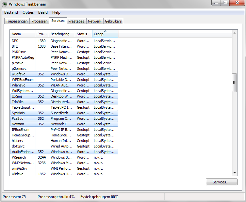Screen dimensions: 246x202
Task: Click the Superfetch description cell
Action: 59,113
